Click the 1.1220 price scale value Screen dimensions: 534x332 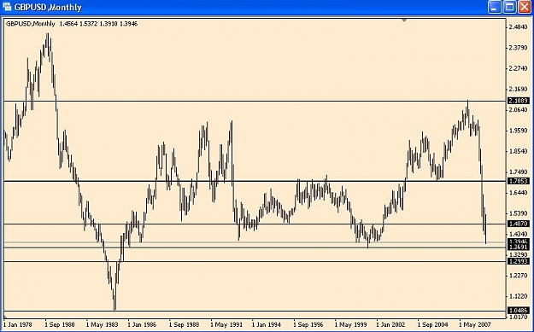[x=518, y=297]
